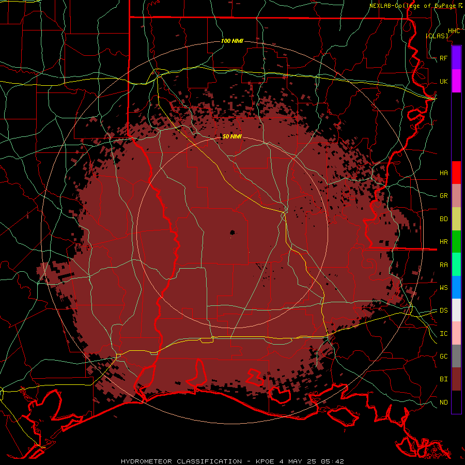
Task: Click the 'HHC' product label
Action: pos(454,31)
